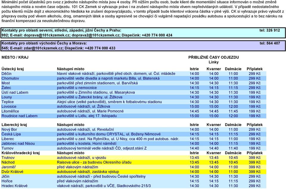This screenshot has width=286, height=189.
Task: Click Náchod boarding place Raisova ulice
Action: tap(94, 162)
